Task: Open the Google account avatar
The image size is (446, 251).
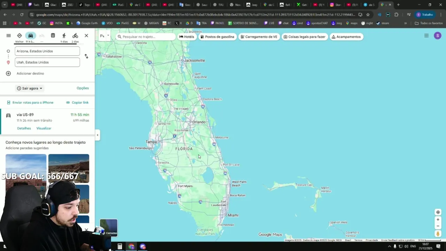Action: (x=438, y=36)
